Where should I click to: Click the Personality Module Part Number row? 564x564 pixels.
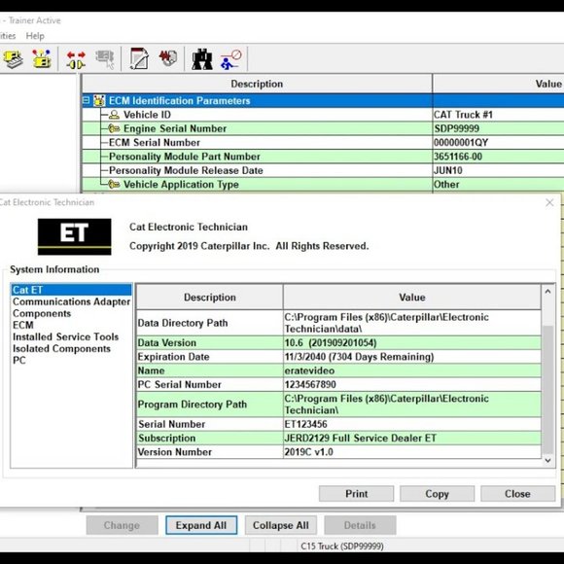323,157
